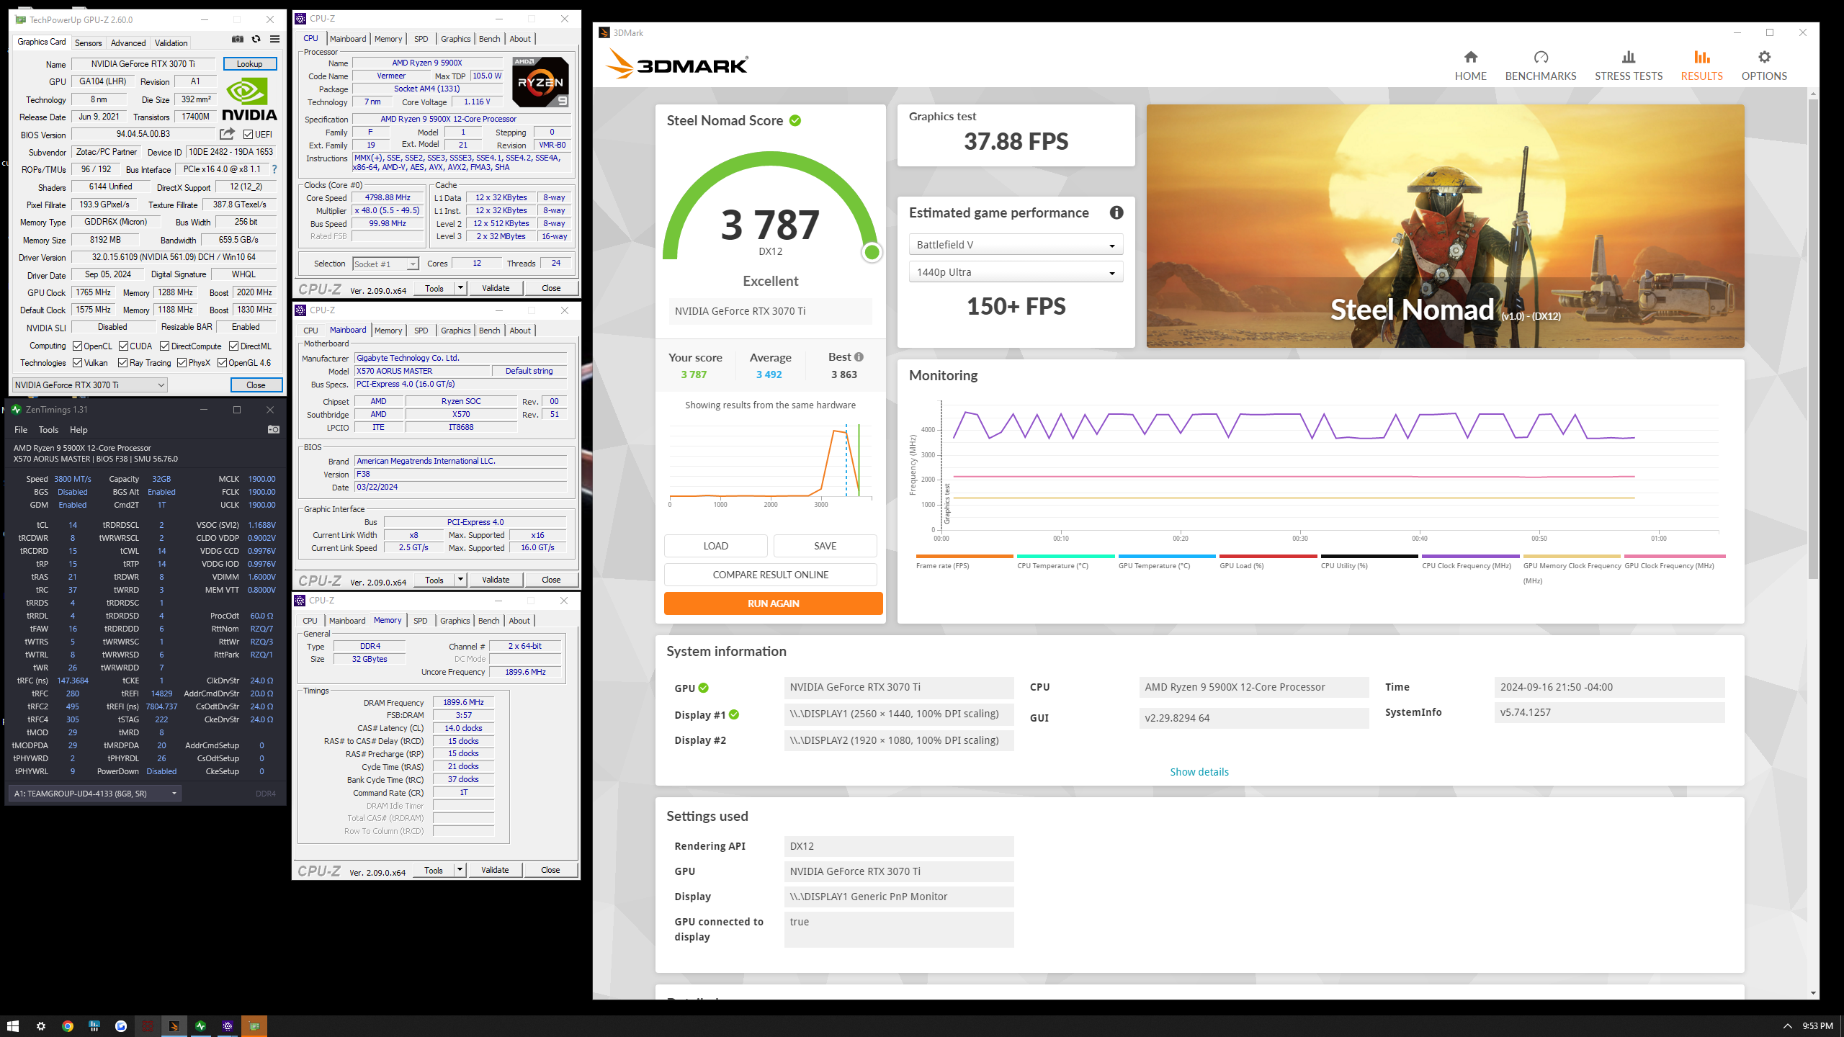
Task: Click CPU Temperature teal legend swatch
Action: click(1065, 556)
